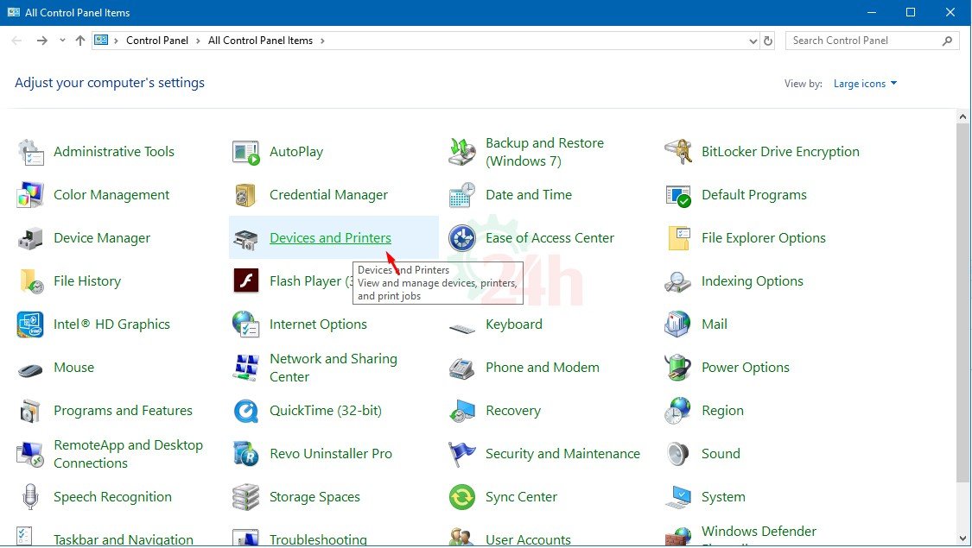Expand the View by Large icons dropdown
This screenshot has width=972, height=548.
(865, 84)
